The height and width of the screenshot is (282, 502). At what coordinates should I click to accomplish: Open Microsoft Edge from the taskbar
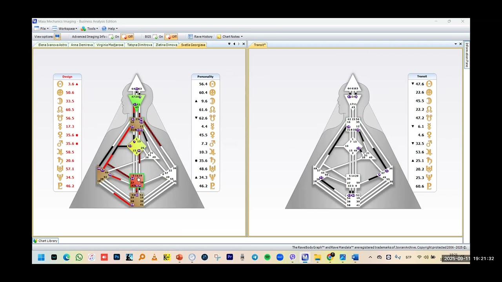(x=66, y=257)
